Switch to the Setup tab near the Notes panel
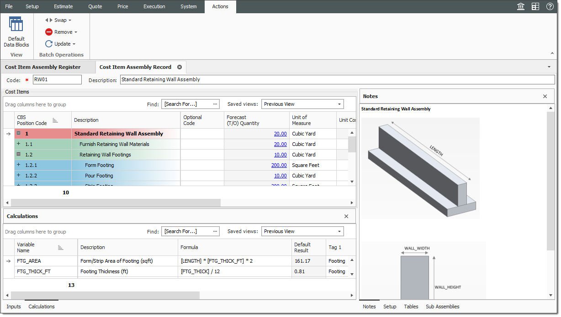This screenshot has height=317, width=561. point(389,307)
